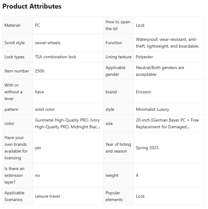Click the Lock value for opening lid

(x=140, y=25)
